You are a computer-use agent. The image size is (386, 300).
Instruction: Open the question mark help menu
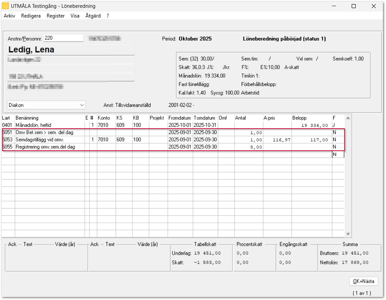(108, 16)
